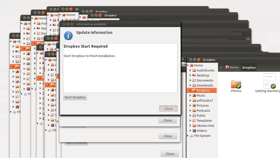280x158 pixels.
Task: Open the Photos folder in Dropbox window
Action: click(236, 86)
